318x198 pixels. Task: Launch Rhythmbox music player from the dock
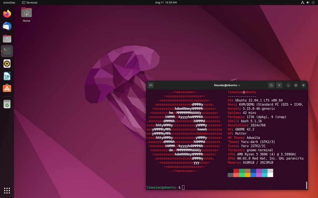click(7, 63)
